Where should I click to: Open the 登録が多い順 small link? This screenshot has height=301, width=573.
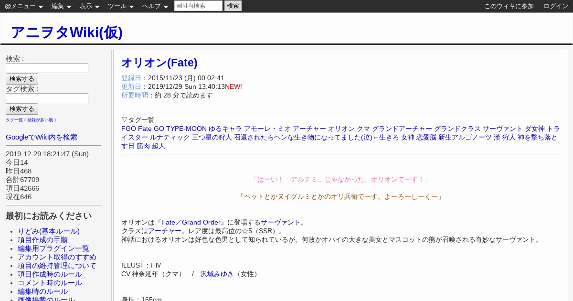[x=40, y=120]
